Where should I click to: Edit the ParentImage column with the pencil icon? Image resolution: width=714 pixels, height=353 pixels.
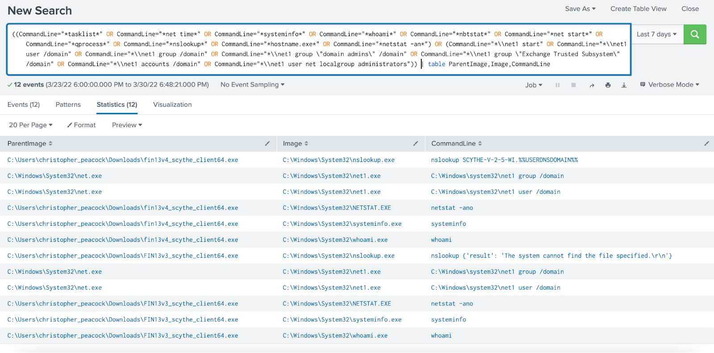coord(267,143)
